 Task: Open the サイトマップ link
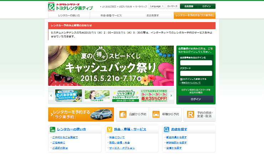141,6
